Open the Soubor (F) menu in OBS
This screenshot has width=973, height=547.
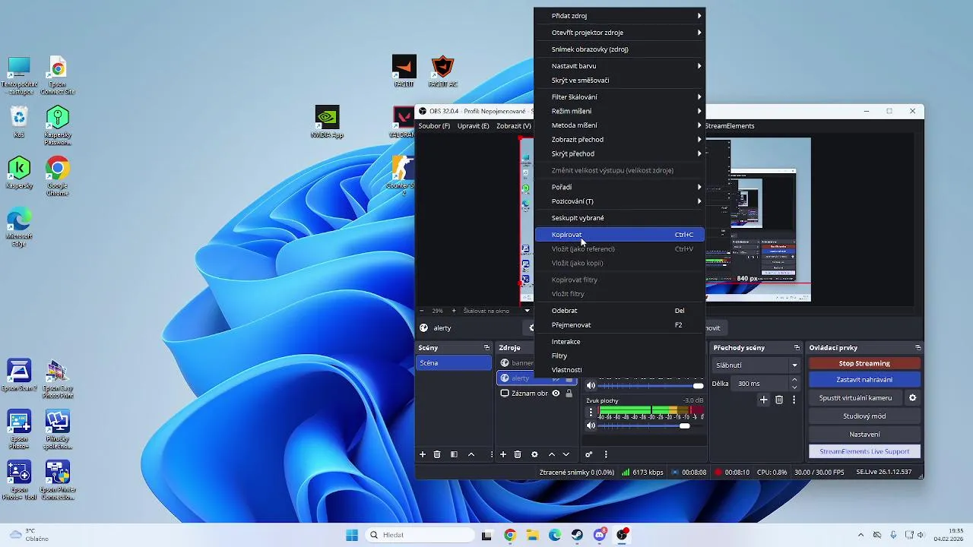[434, 126]
